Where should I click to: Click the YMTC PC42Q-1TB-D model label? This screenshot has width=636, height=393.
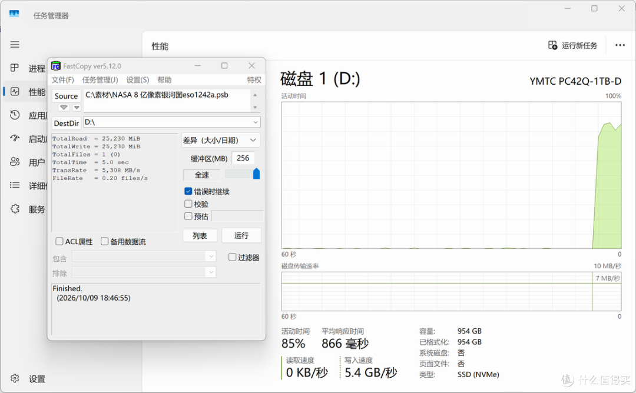575,81
